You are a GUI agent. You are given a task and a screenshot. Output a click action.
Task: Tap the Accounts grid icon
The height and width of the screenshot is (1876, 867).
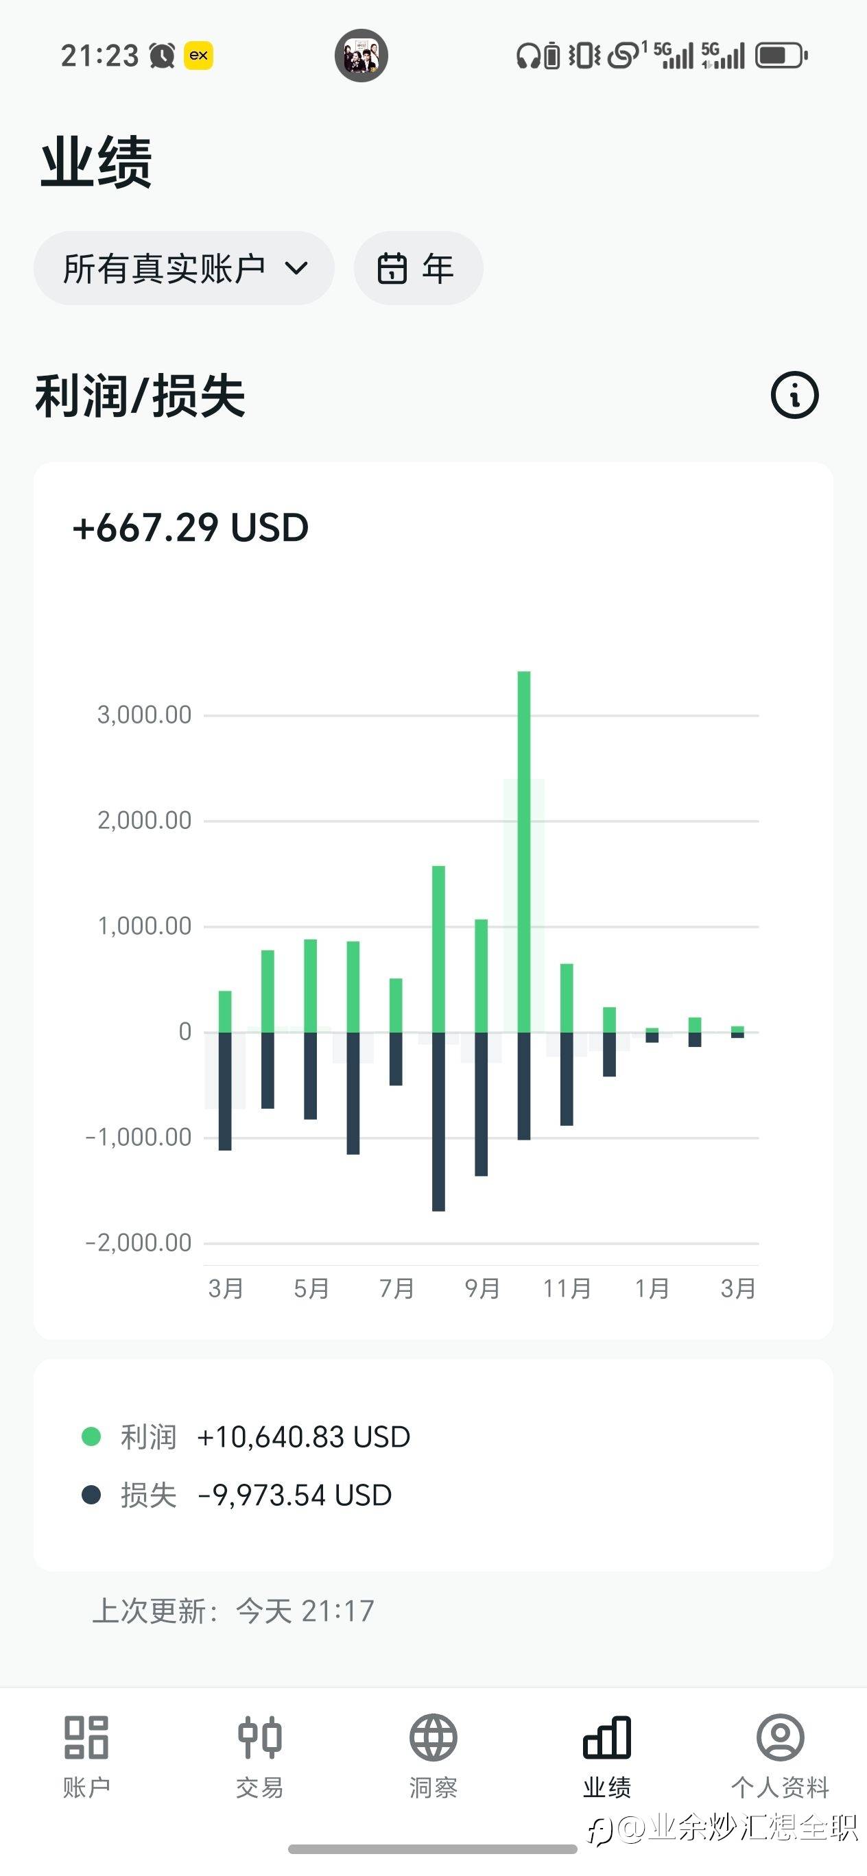click(86, 1737)
